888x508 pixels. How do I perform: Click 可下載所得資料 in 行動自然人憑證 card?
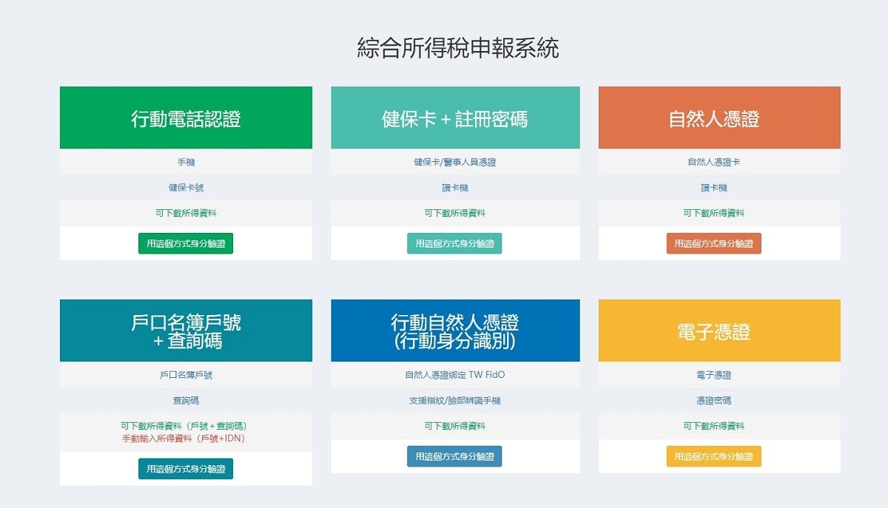(x=455, y=426)
